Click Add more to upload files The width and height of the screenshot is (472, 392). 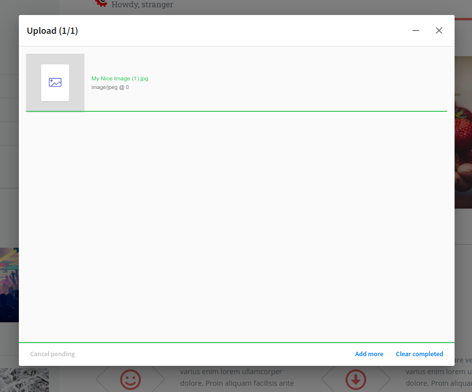pyautogui.click(x=369, y=354)
